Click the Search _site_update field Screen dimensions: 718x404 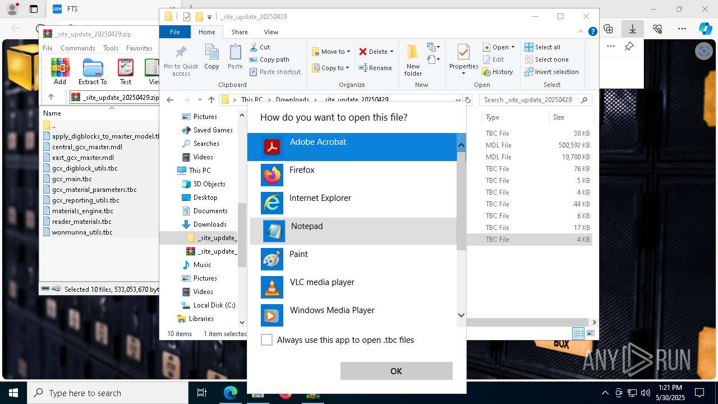point(535,100)
